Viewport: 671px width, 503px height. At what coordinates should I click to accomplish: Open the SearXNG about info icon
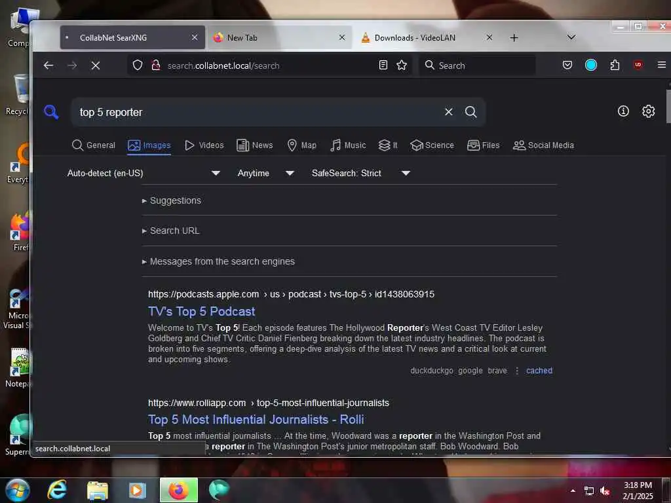tap(624, 111)
